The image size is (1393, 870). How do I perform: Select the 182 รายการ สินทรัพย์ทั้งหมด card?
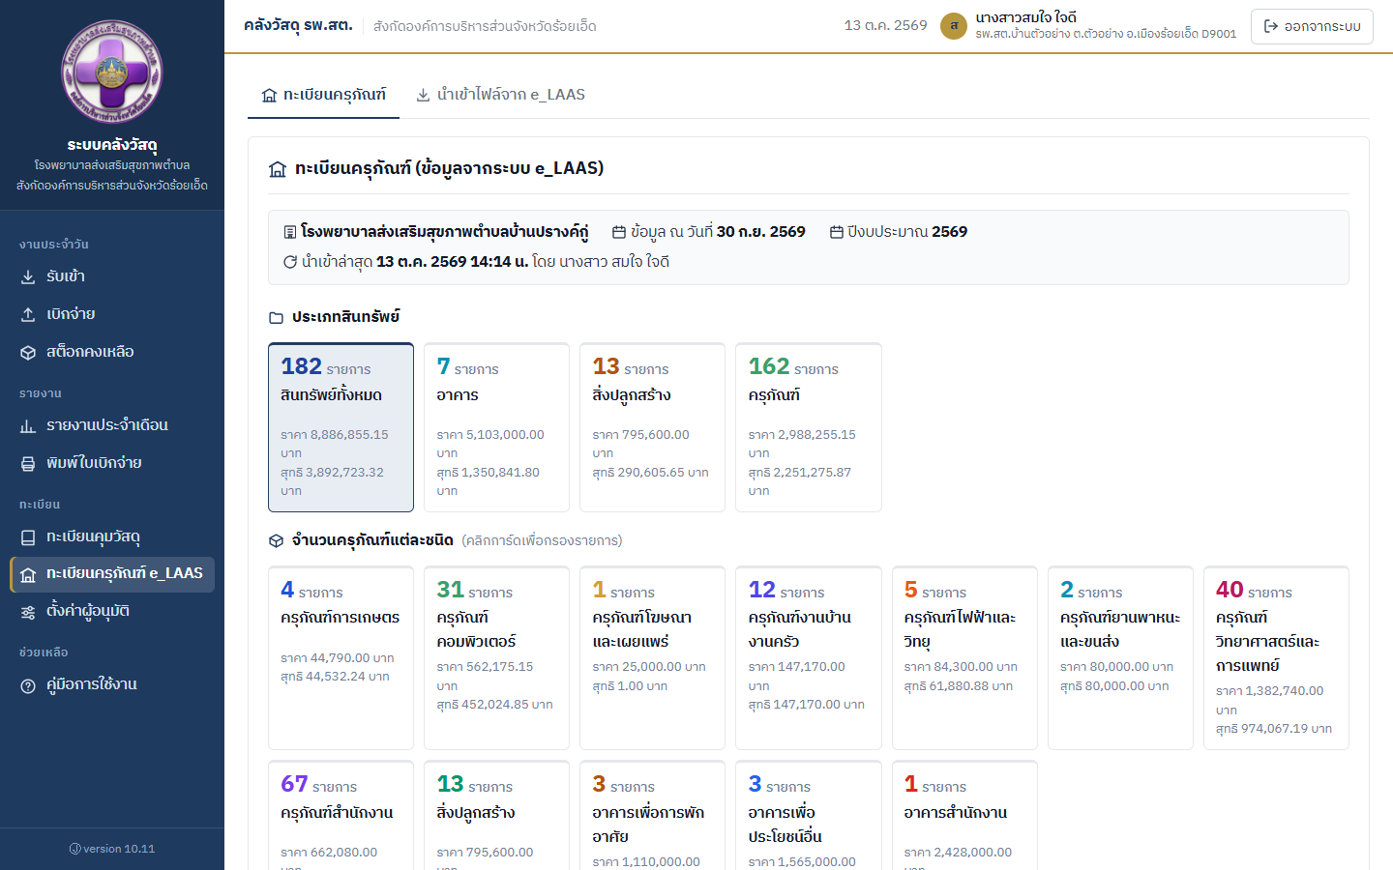click(x=341, y=427)
